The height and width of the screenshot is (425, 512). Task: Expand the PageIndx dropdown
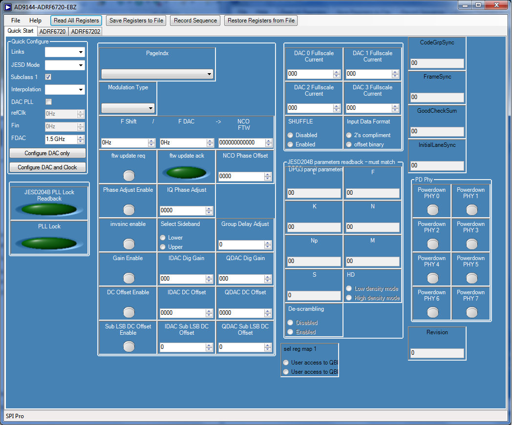click(157, 74)
